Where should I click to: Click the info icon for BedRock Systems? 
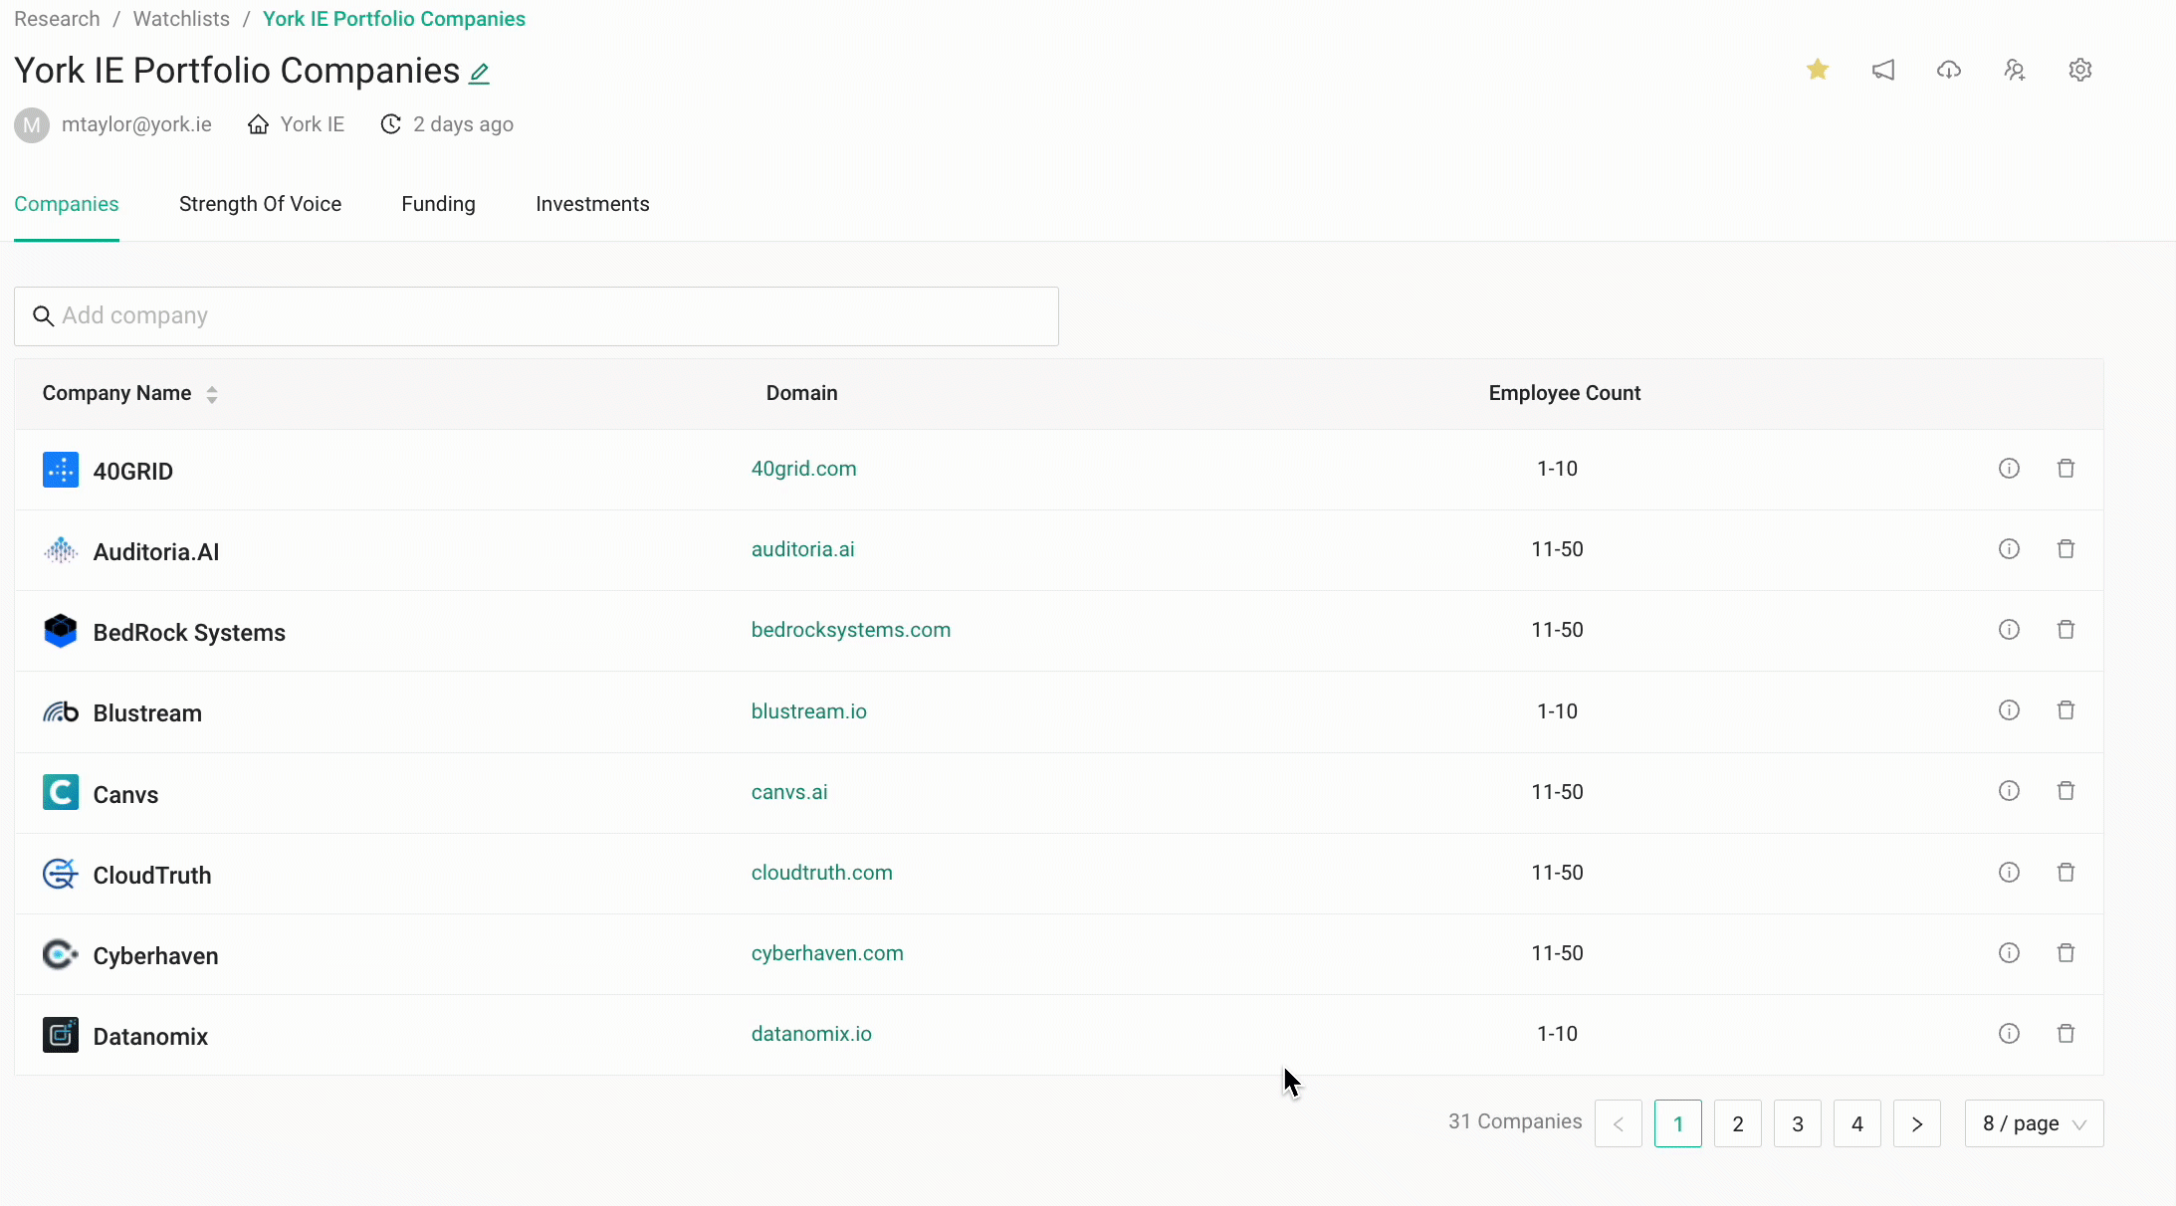tap(2009, 629)
